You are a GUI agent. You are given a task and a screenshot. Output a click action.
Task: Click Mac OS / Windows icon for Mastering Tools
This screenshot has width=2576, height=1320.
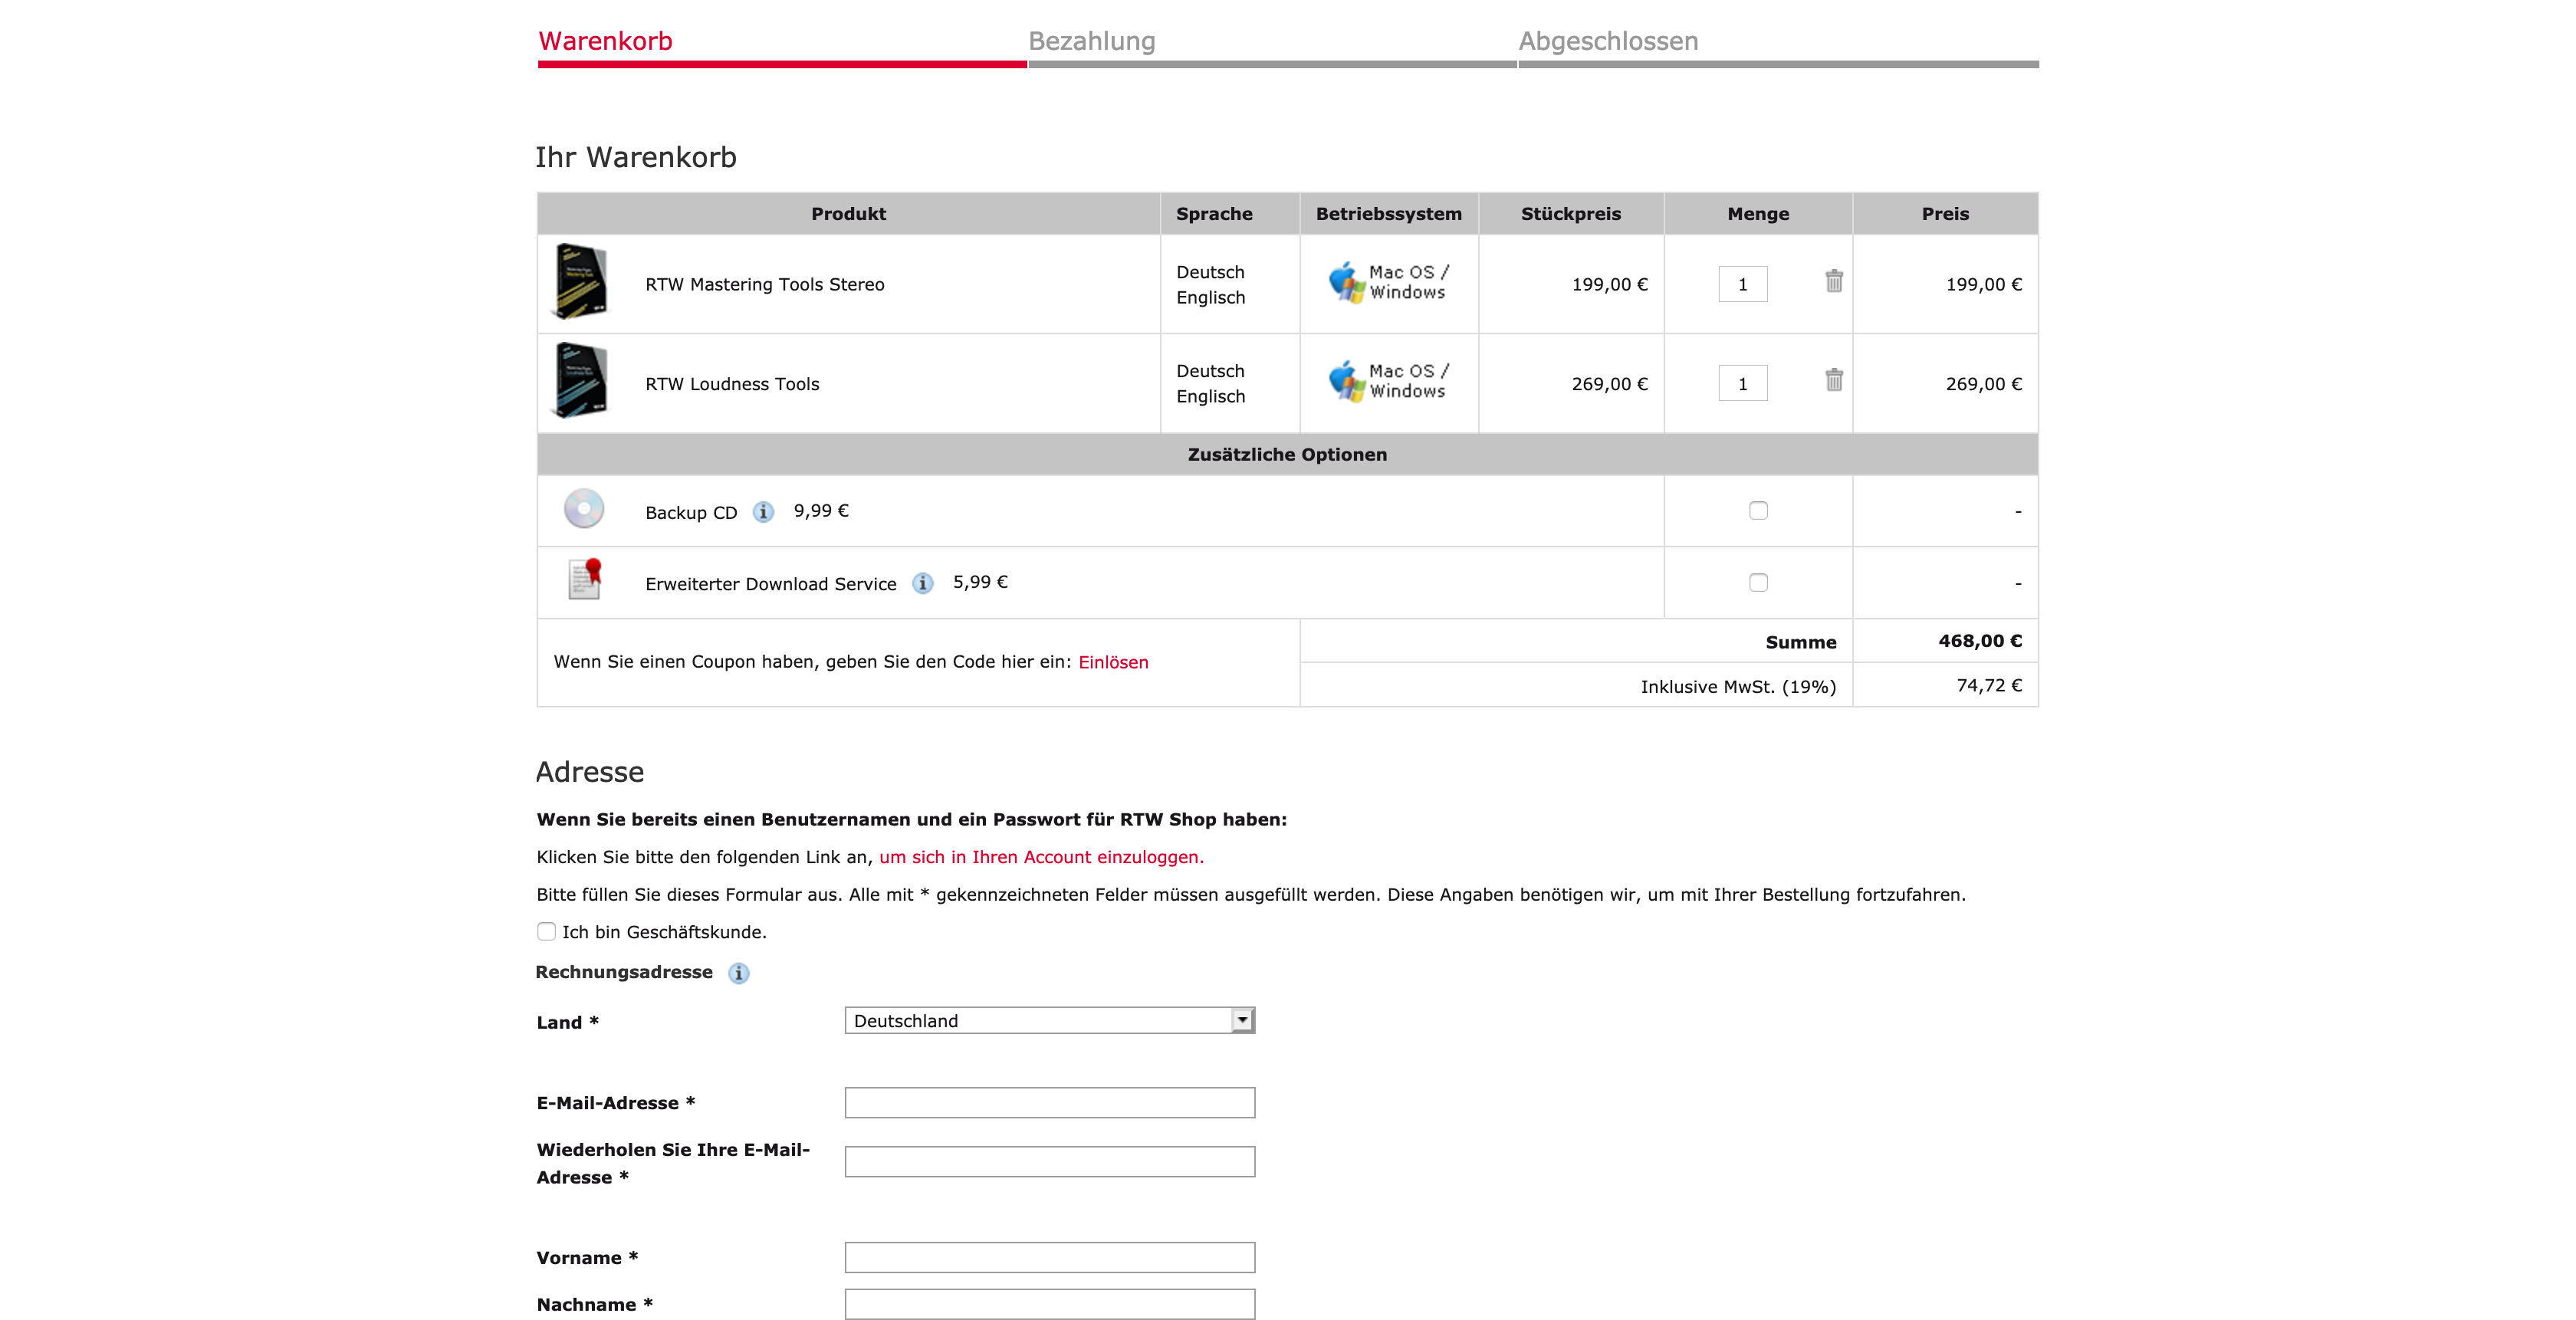1388,283
